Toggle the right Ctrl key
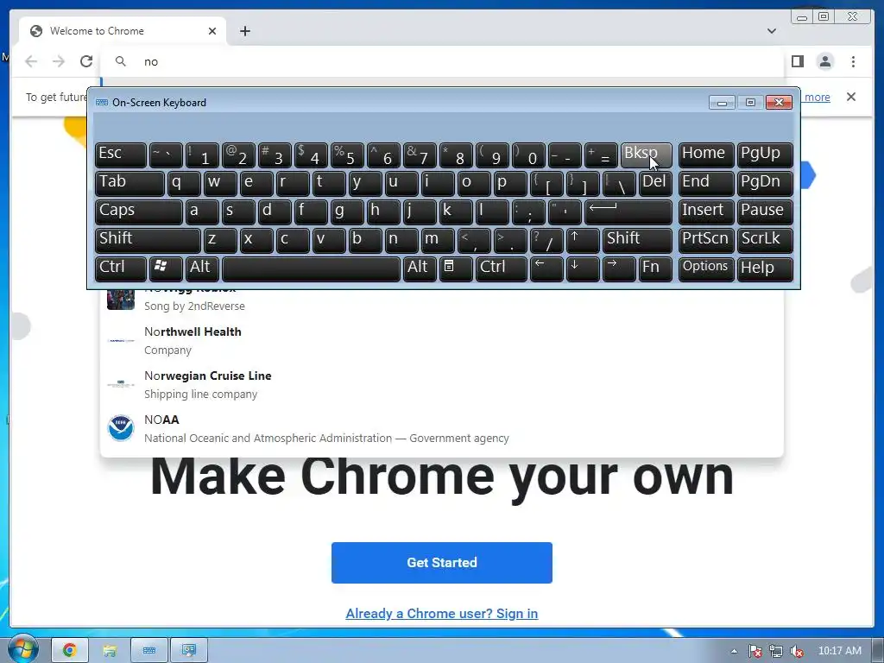 tap(502, 269)
